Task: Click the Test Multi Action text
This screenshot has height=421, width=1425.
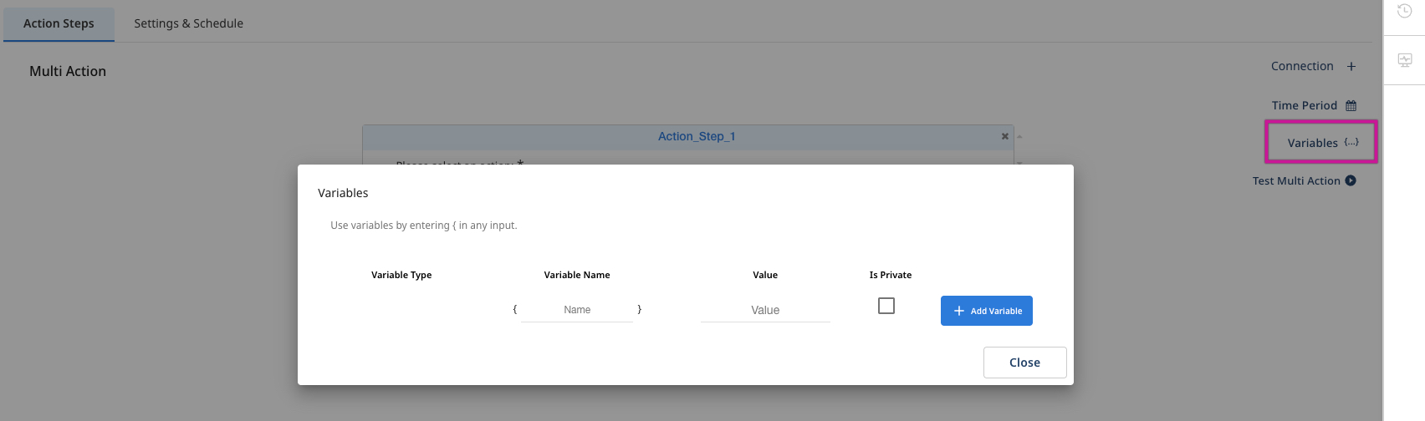Action: pos(1295,180)
